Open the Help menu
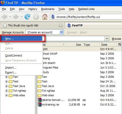Screen dimensions: 122x114 72,9
